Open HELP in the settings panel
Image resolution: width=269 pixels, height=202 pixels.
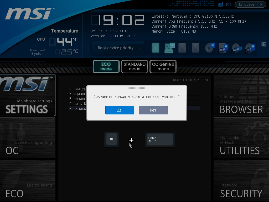pos(177,80)
